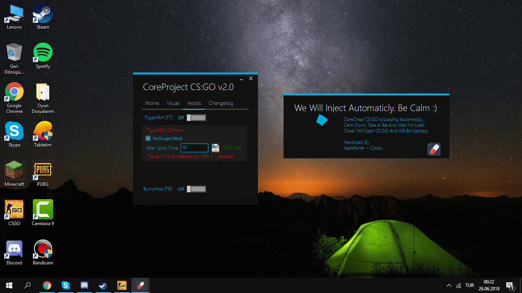
Task: Open the Skype desktop icon
Action: (x=14, y=135)
